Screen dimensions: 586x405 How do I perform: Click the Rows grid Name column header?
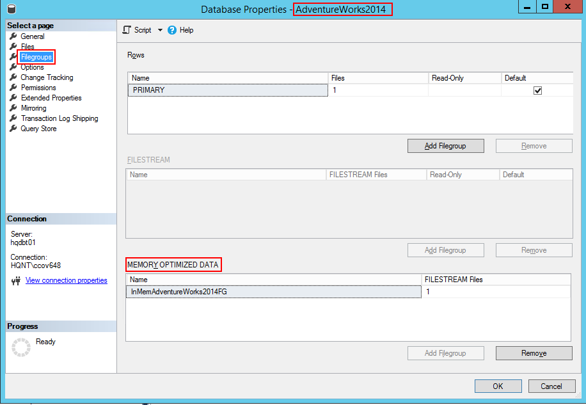tap(228, 78)
